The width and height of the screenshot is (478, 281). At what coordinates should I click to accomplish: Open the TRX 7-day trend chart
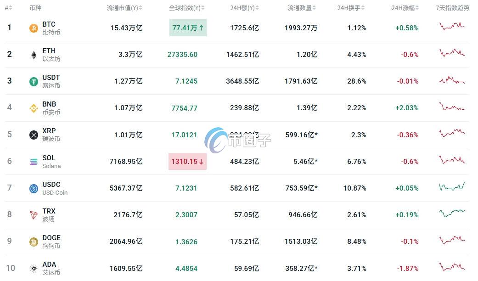(452, 213)
